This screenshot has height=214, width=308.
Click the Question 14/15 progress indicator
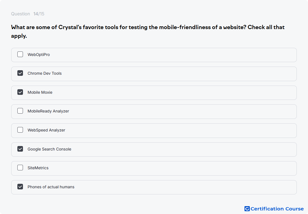coord(28,14)
